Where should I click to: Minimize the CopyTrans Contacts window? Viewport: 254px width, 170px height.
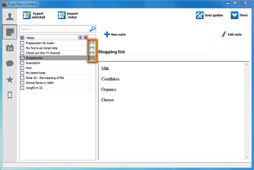[227, 3]
